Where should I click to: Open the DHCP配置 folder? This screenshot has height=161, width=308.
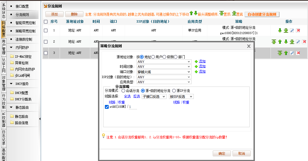click(x=19, y=93)
